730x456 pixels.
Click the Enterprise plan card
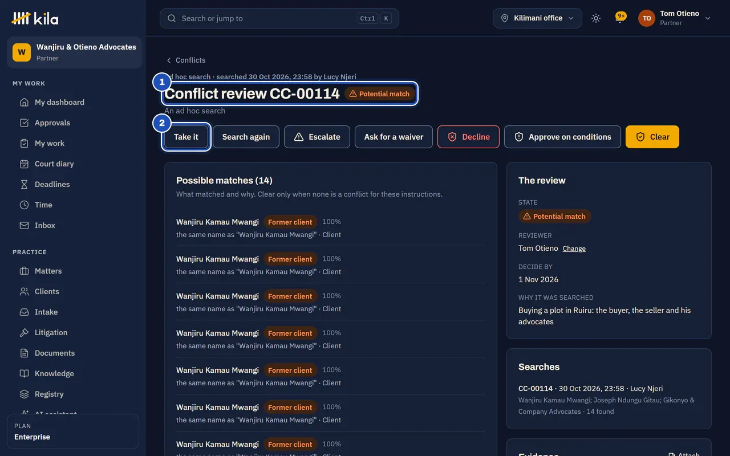tap(73, 431)
